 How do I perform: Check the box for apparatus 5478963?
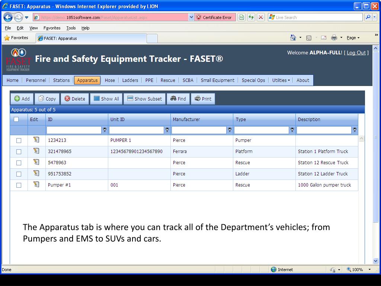click(x=19, y=163)
